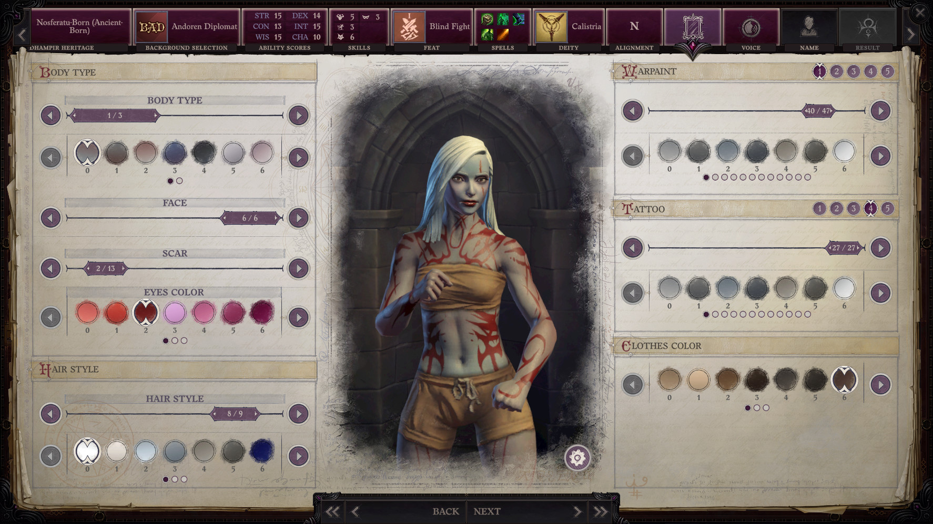Click the double-arrow skip forward control
This screenshot has width=933, height=524.
click(x=600, y=510)
